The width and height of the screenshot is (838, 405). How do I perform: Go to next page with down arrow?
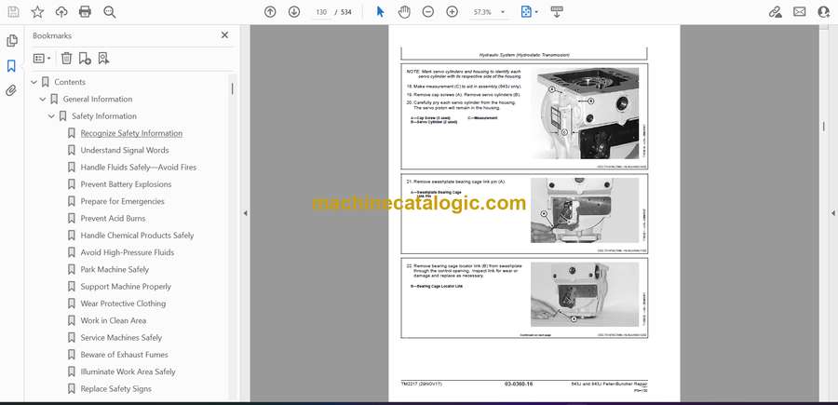(294, 12)
